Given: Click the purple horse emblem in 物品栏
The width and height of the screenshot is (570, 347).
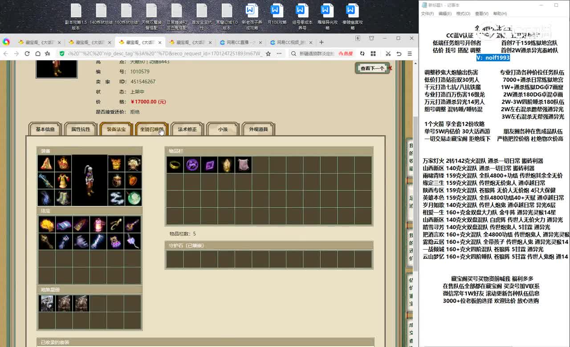Looking at the screenshot, I should click(192, 165).
